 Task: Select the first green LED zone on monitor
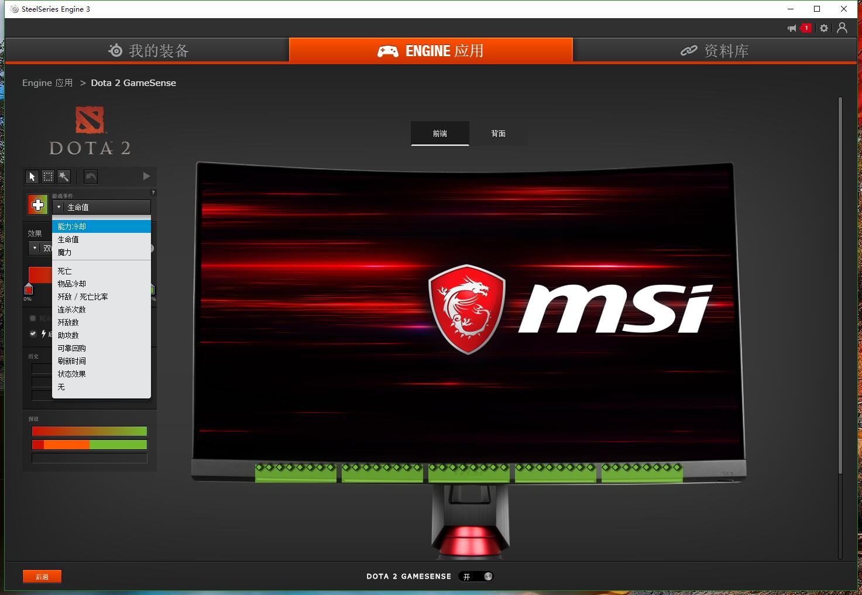296,473
